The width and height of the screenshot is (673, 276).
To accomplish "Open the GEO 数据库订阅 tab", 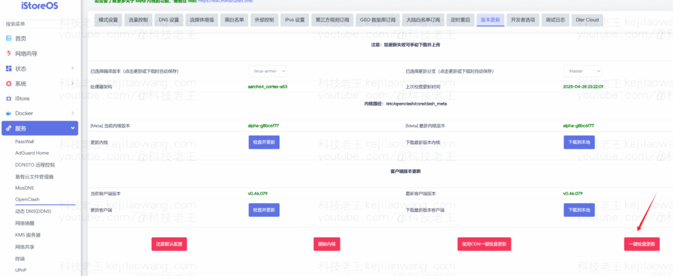I will pyautogui.click(x=378, y=20).
